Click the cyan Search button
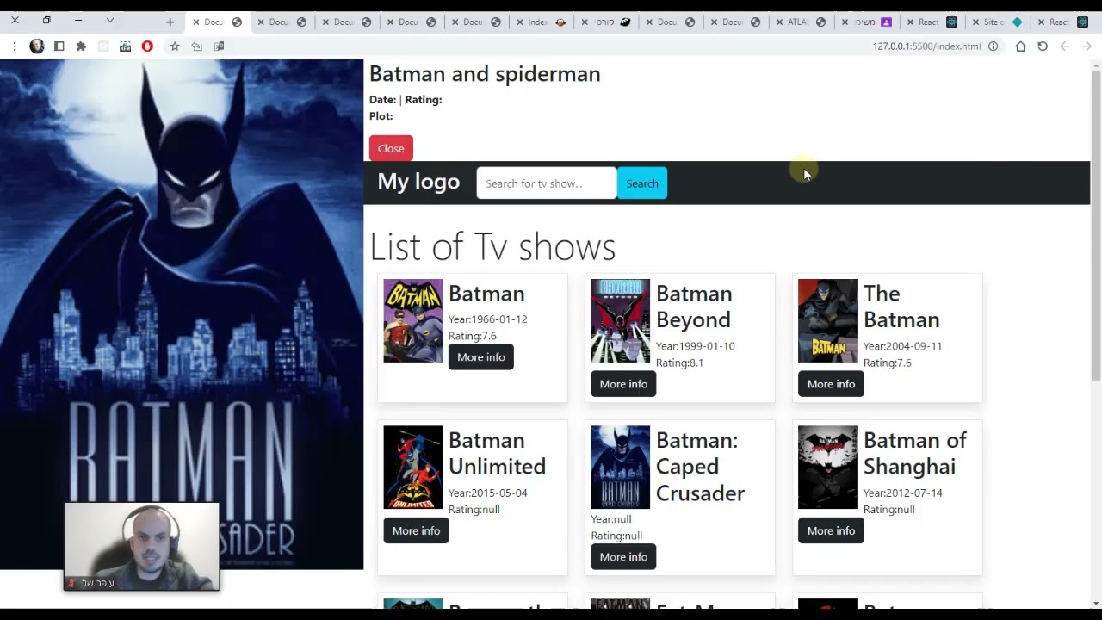The width and height of the screenshot is (1102, 620). pyautogui.click(x=642, y=183)
